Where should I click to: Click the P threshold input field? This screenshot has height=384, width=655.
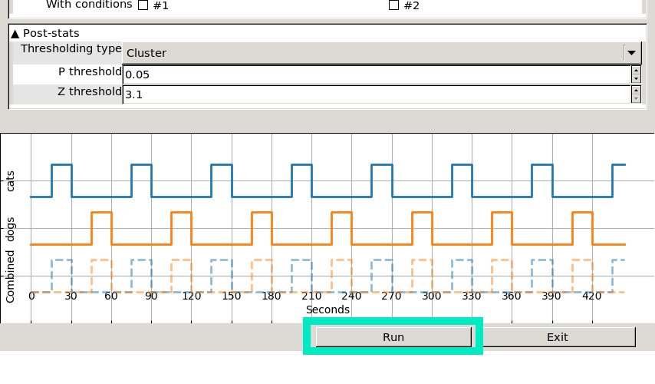point(376,74)
